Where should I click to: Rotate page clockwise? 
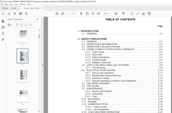point(31,25)
